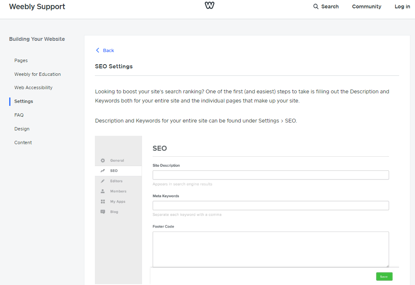This screenshot has height=285, width=415.
Task: Select My Apps in settings menu
Action: 118,202
